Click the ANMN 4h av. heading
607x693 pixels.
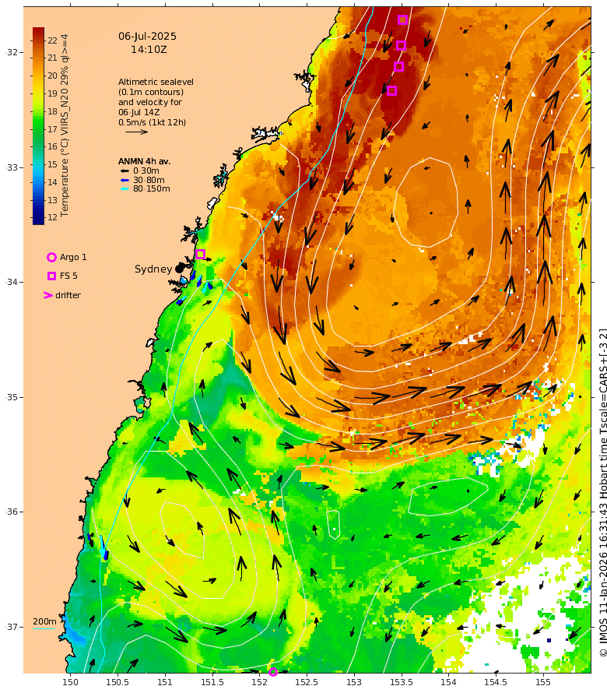coord(144,161)
